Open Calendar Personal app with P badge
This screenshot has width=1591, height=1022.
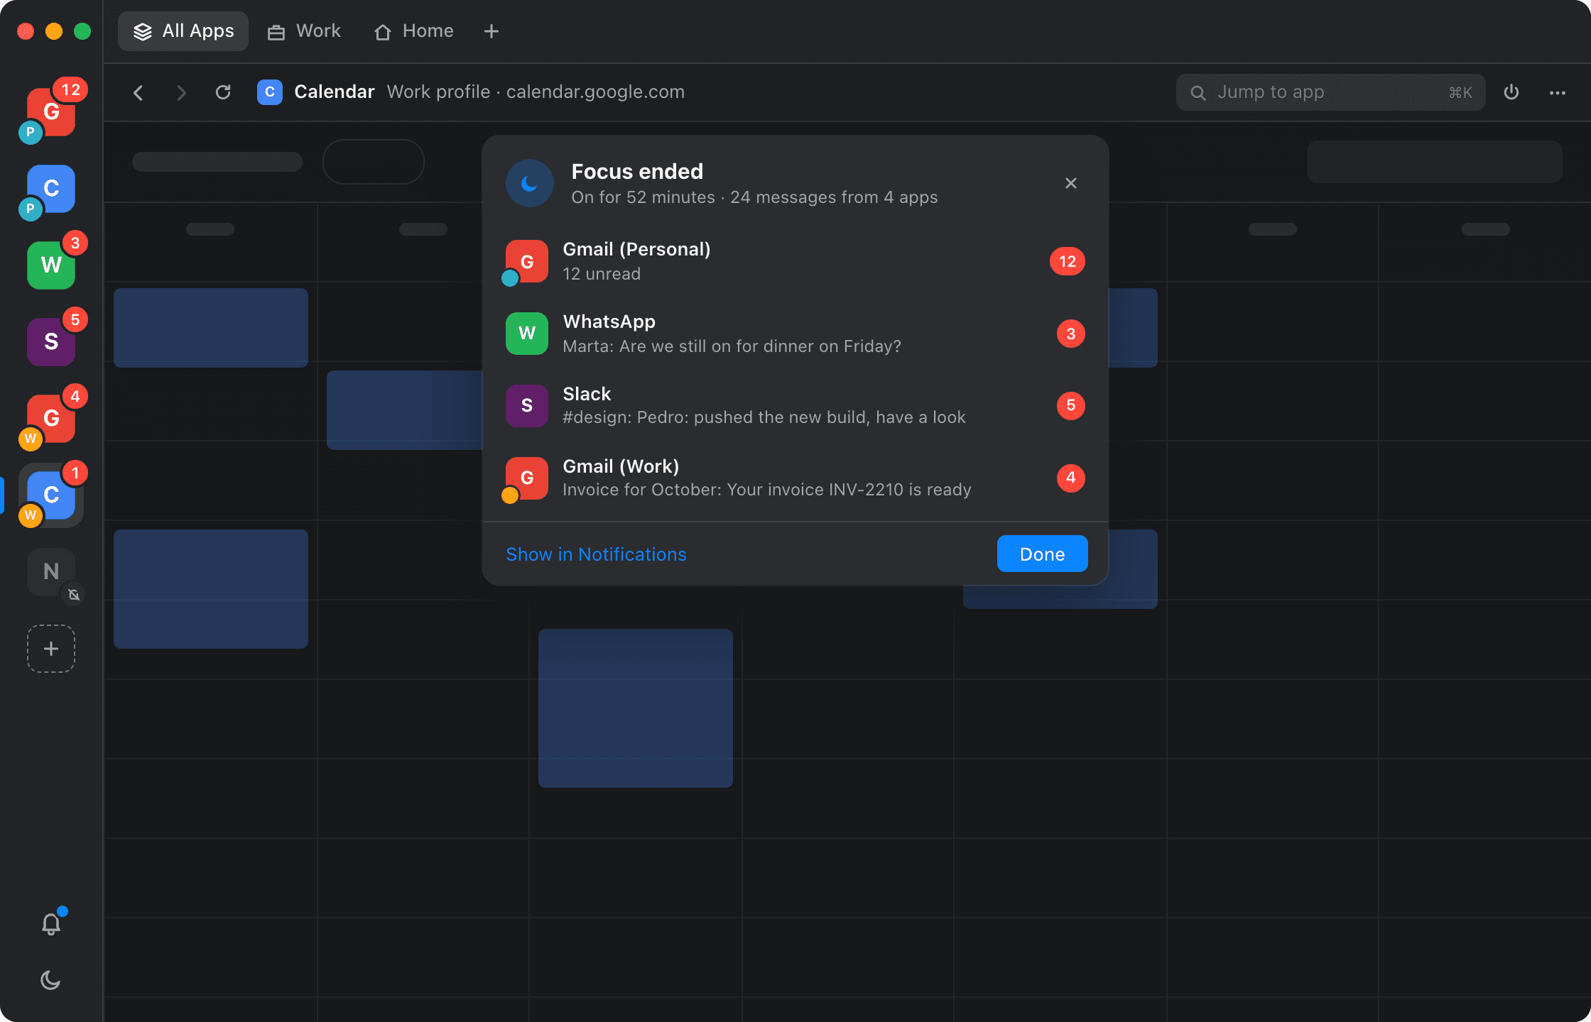click(51, 188)
